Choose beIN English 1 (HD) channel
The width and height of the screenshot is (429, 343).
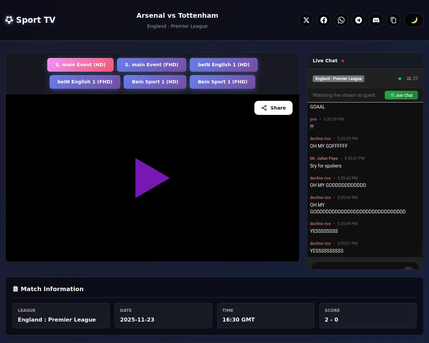224,65
